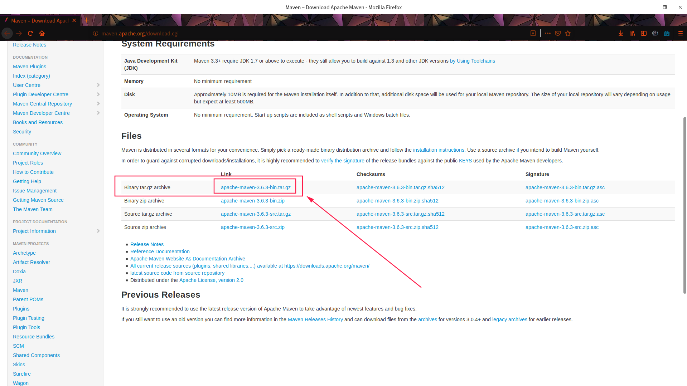
Task: Download apache-maven-3.6.3-bin.tar.gz
Action: tap(256, 187)
